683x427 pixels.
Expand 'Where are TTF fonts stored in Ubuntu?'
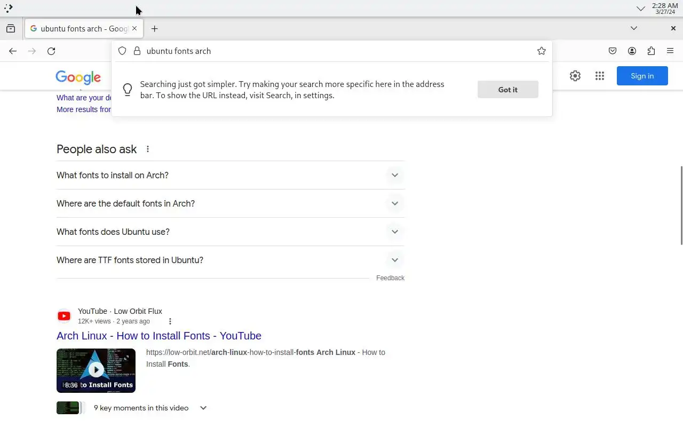tap(231, 260)
